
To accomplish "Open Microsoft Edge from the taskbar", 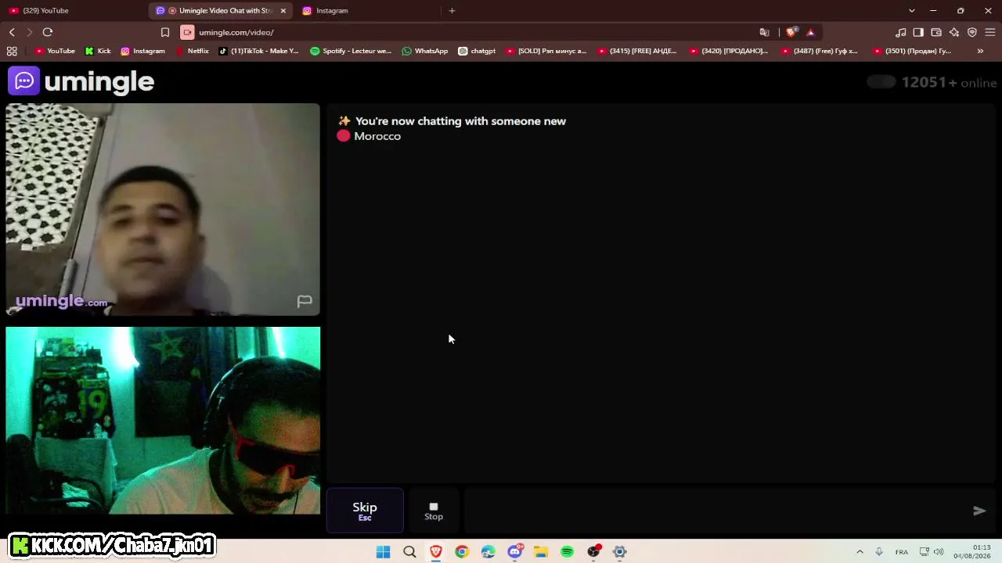I will pos(488,552).
